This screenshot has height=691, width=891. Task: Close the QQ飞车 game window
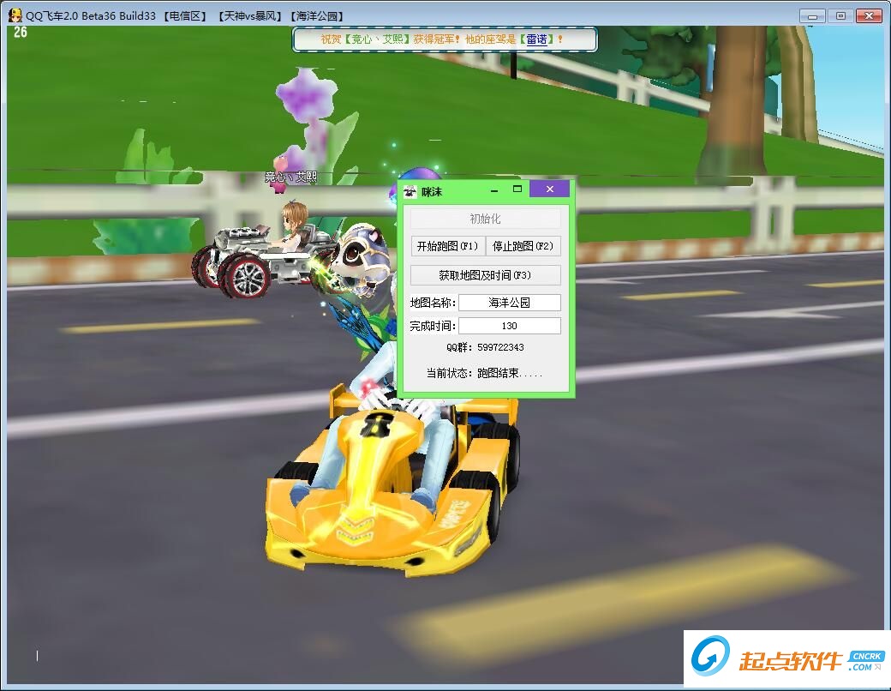point(869,16)
